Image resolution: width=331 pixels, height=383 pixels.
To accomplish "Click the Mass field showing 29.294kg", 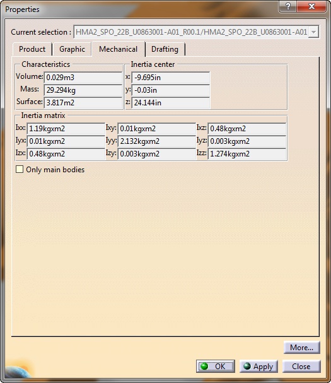I will pos(83,90).
